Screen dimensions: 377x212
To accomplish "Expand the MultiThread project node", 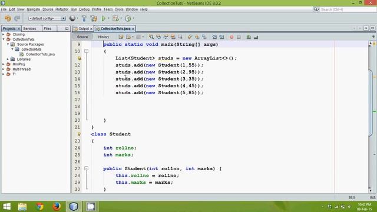I will tap(3, 69).
